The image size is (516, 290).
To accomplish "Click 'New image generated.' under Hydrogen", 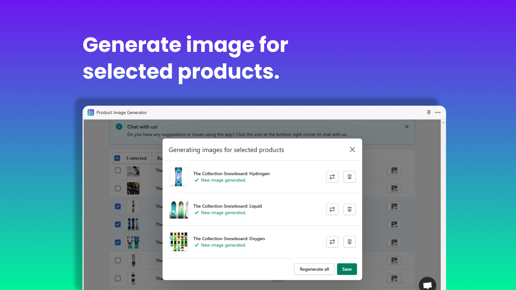I will pyautogui.click(x=223, y=180).
